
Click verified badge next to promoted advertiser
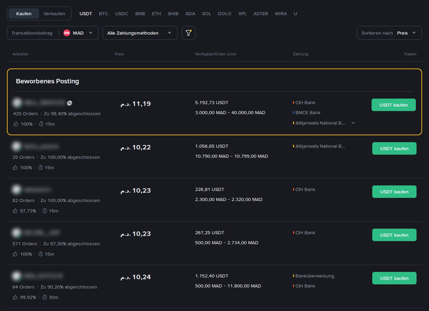tap(70, 103)
